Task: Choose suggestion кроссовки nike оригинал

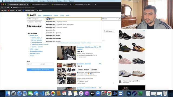Action: tap(72, 33)
